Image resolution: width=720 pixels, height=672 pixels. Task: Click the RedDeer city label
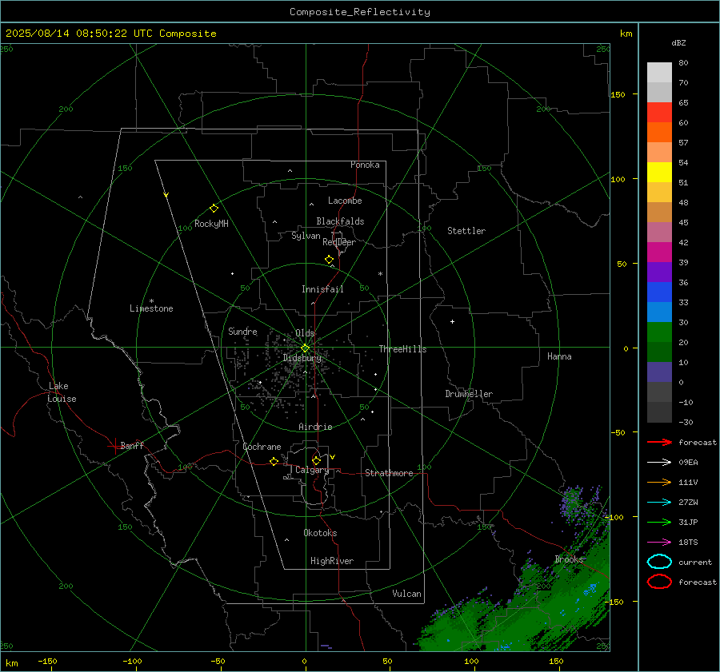339,242
